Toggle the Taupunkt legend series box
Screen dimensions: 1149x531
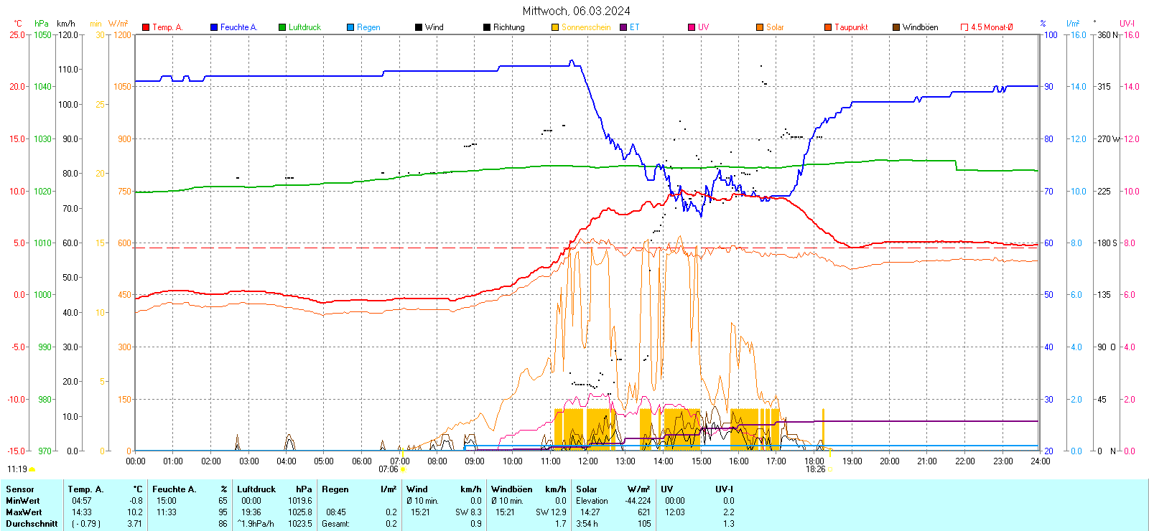[828, 27]
